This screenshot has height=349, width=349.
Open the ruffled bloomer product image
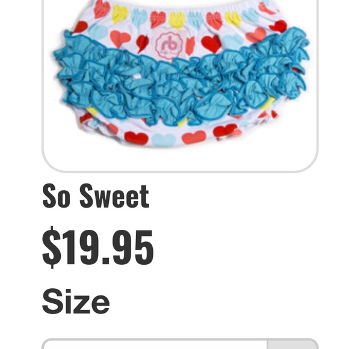click(181, 73)
